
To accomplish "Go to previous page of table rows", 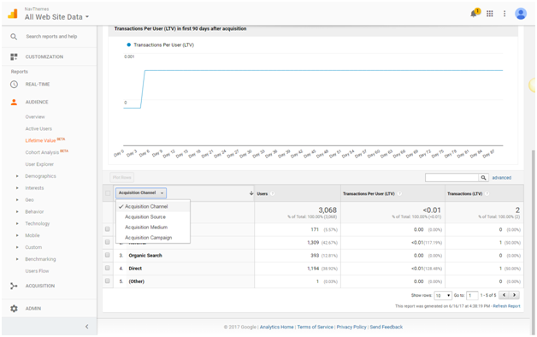I will point(504,295).
